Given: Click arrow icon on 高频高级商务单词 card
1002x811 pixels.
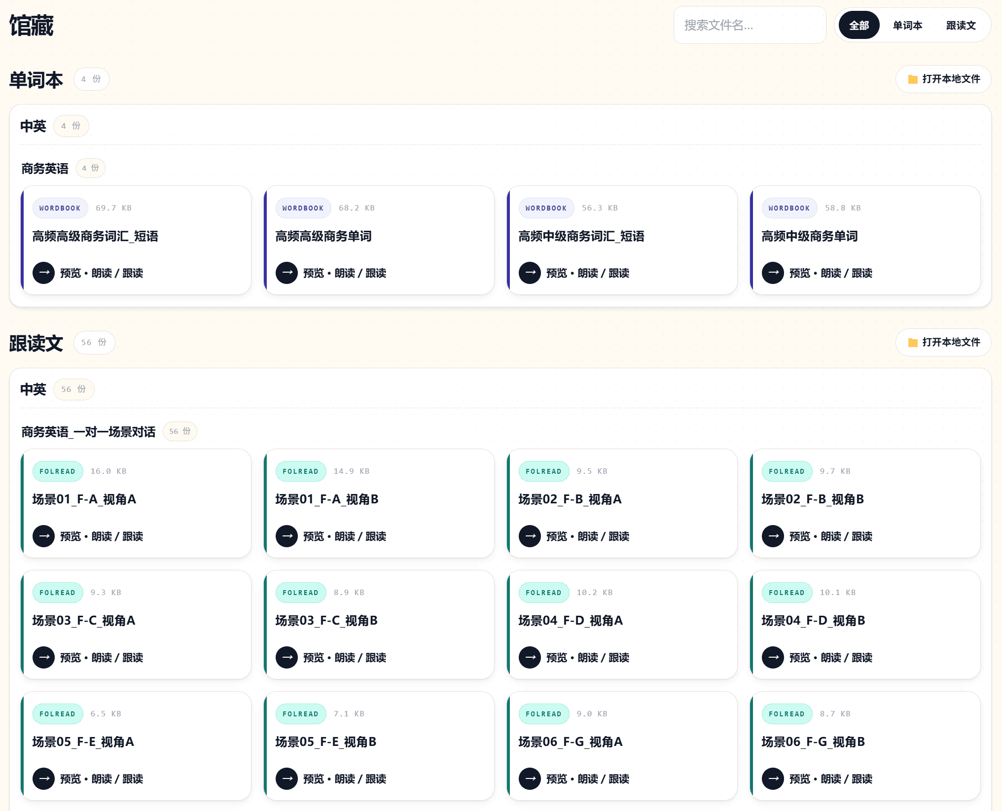Looking at the screenshot, I should point(286,273).
